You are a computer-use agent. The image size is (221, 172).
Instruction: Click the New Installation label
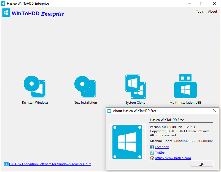(85, 103)
